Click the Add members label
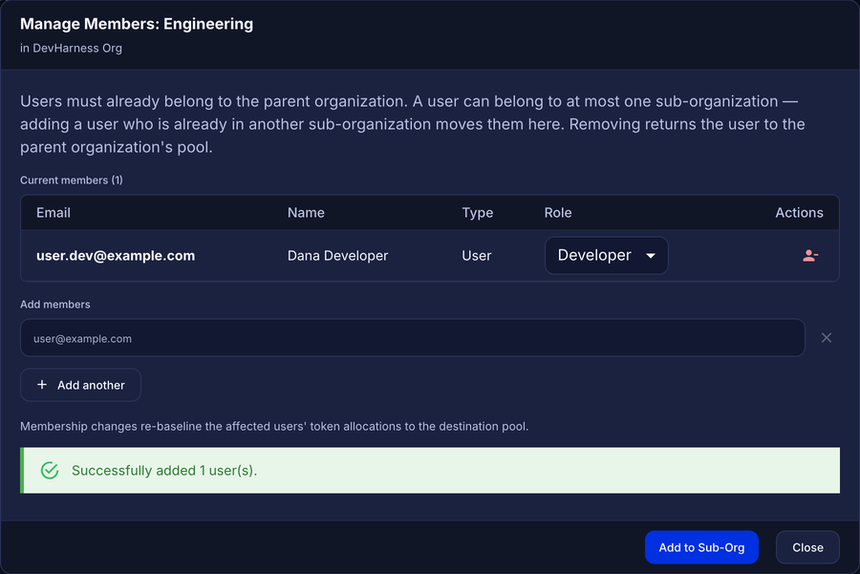Viewport: 860px width, 574px height. (x=55, y=305)
